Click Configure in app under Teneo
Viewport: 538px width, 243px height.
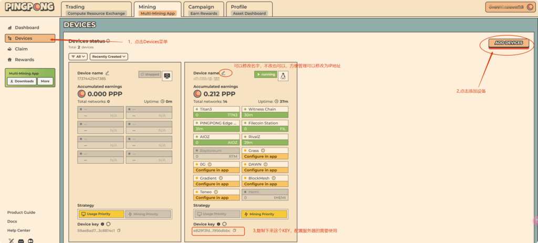click(x=216, y=197)
